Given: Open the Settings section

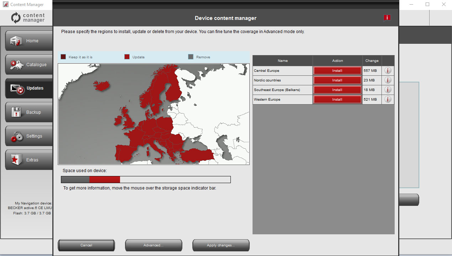Looking at the screenshot, I should point(29,136).
